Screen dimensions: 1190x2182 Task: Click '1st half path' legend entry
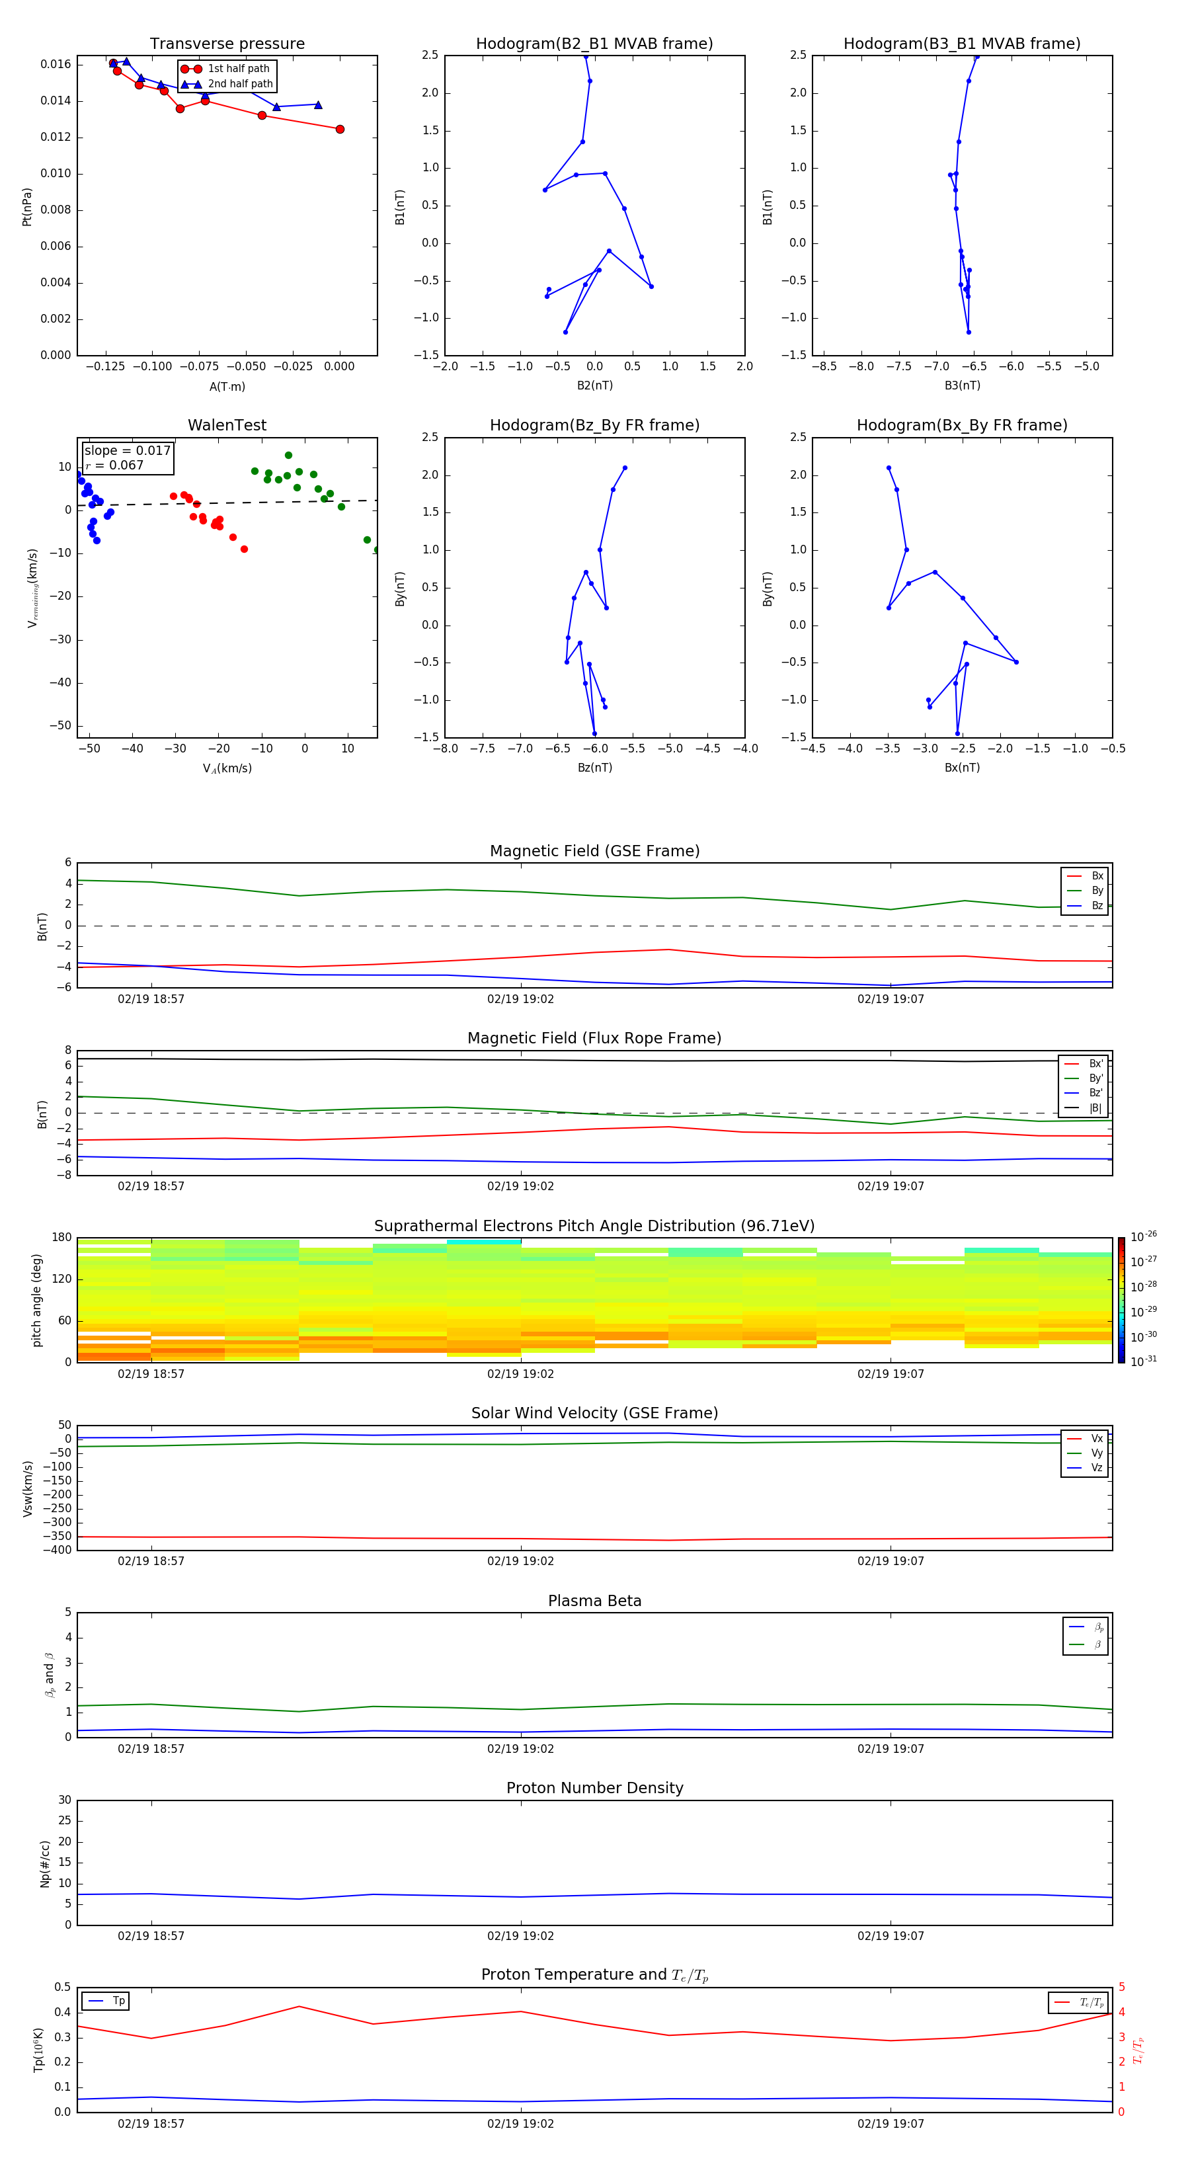pyautogui.click(x=225, y=69)
